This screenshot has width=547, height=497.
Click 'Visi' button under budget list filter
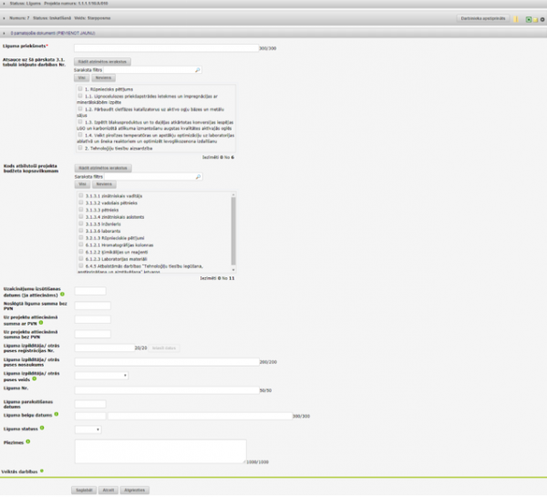(81, 182)
